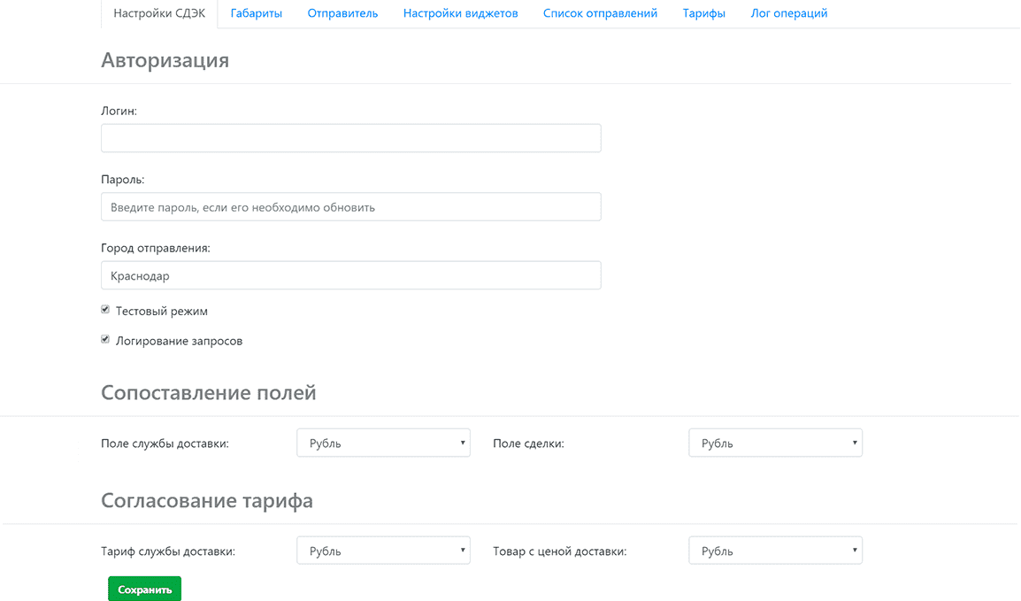
Task: Click the Город отправления field containing Краснодар
Action: (350, 275)
